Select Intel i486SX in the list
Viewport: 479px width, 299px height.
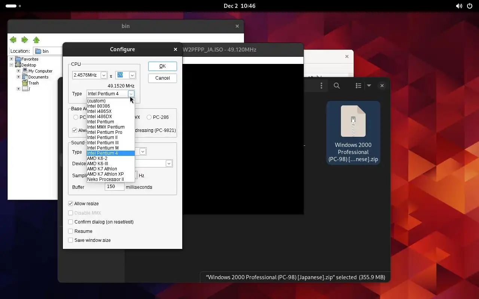(110, 111)
